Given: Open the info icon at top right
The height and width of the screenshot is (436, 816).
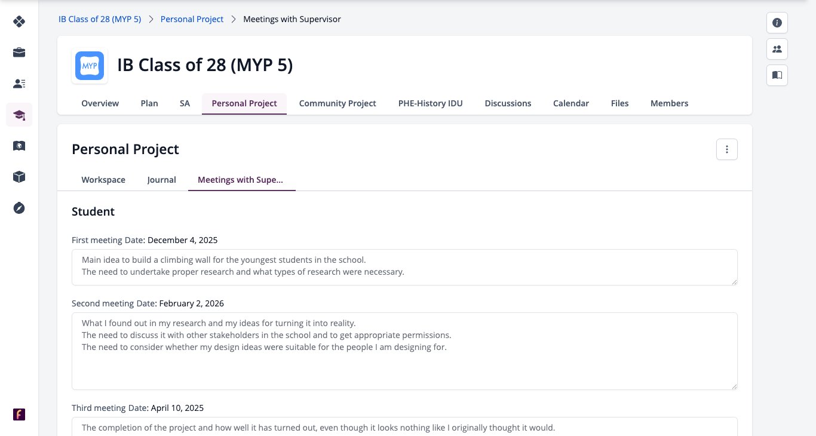Looking at the screenshot, I should pos(777,23).
